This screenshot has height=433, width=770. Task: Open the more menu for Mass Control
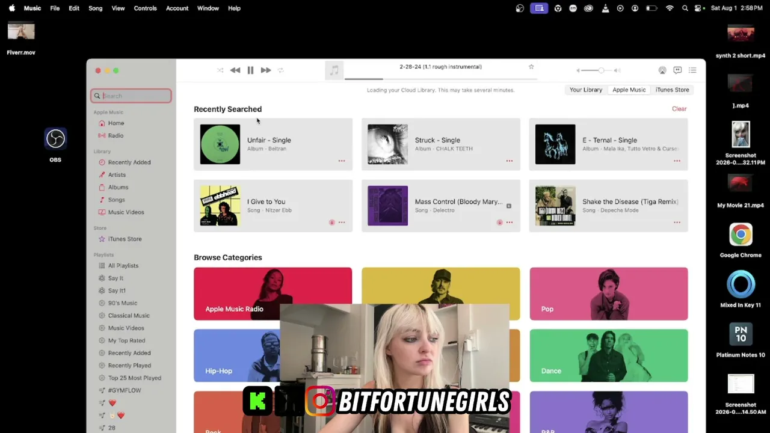click(510, 223)
